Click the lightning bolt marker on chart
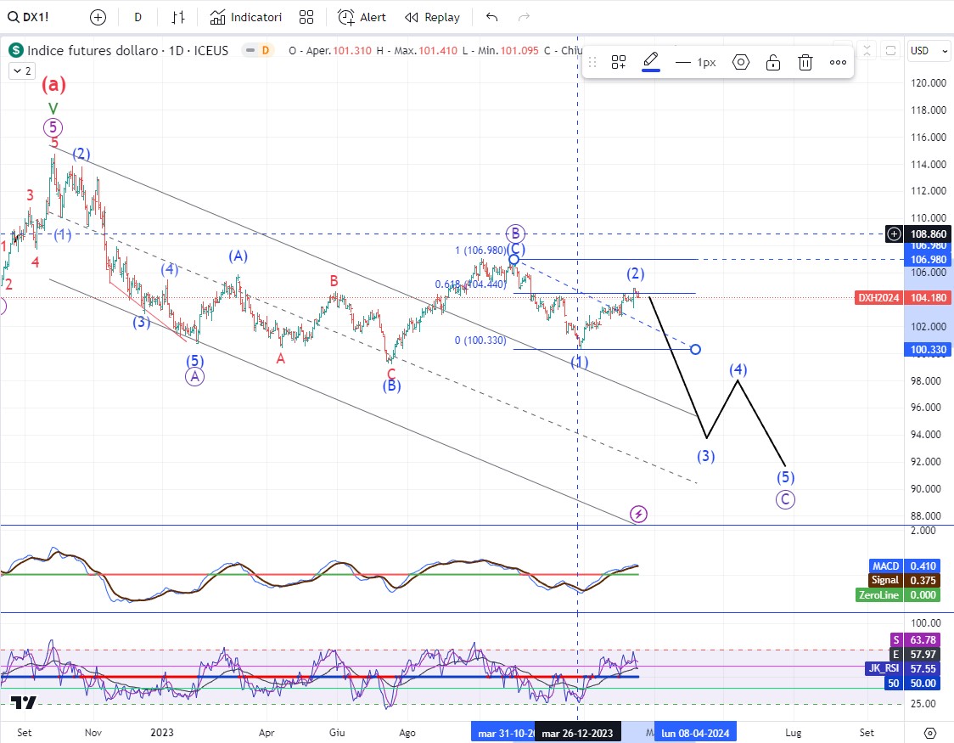 click(639, 514)
